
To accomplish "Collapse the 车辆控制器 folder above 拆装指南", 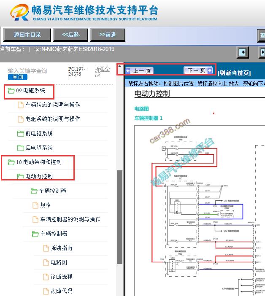I will (x=54, y=234).
